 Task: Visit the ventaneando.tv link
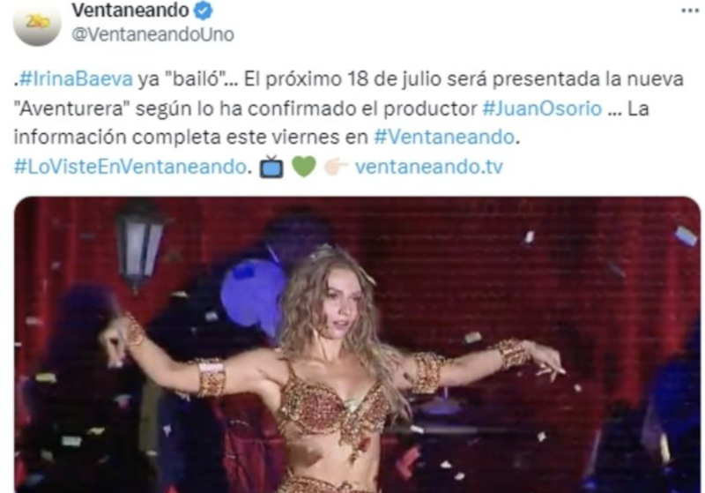429,167
